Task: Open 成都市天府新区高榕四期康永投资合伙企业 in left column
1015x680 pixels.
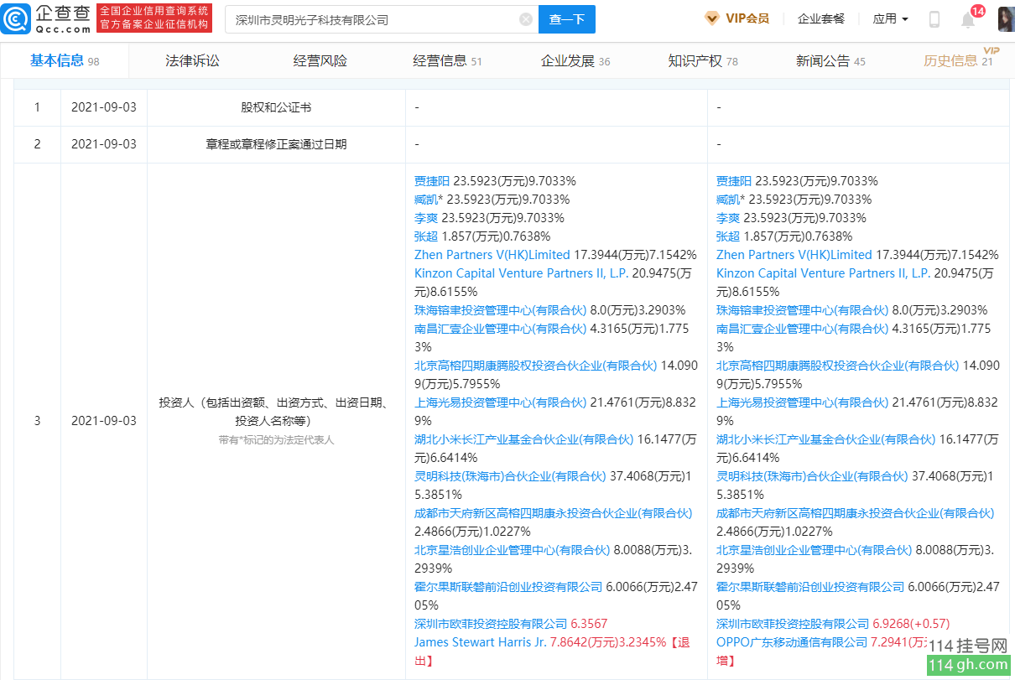Action: 554,513
